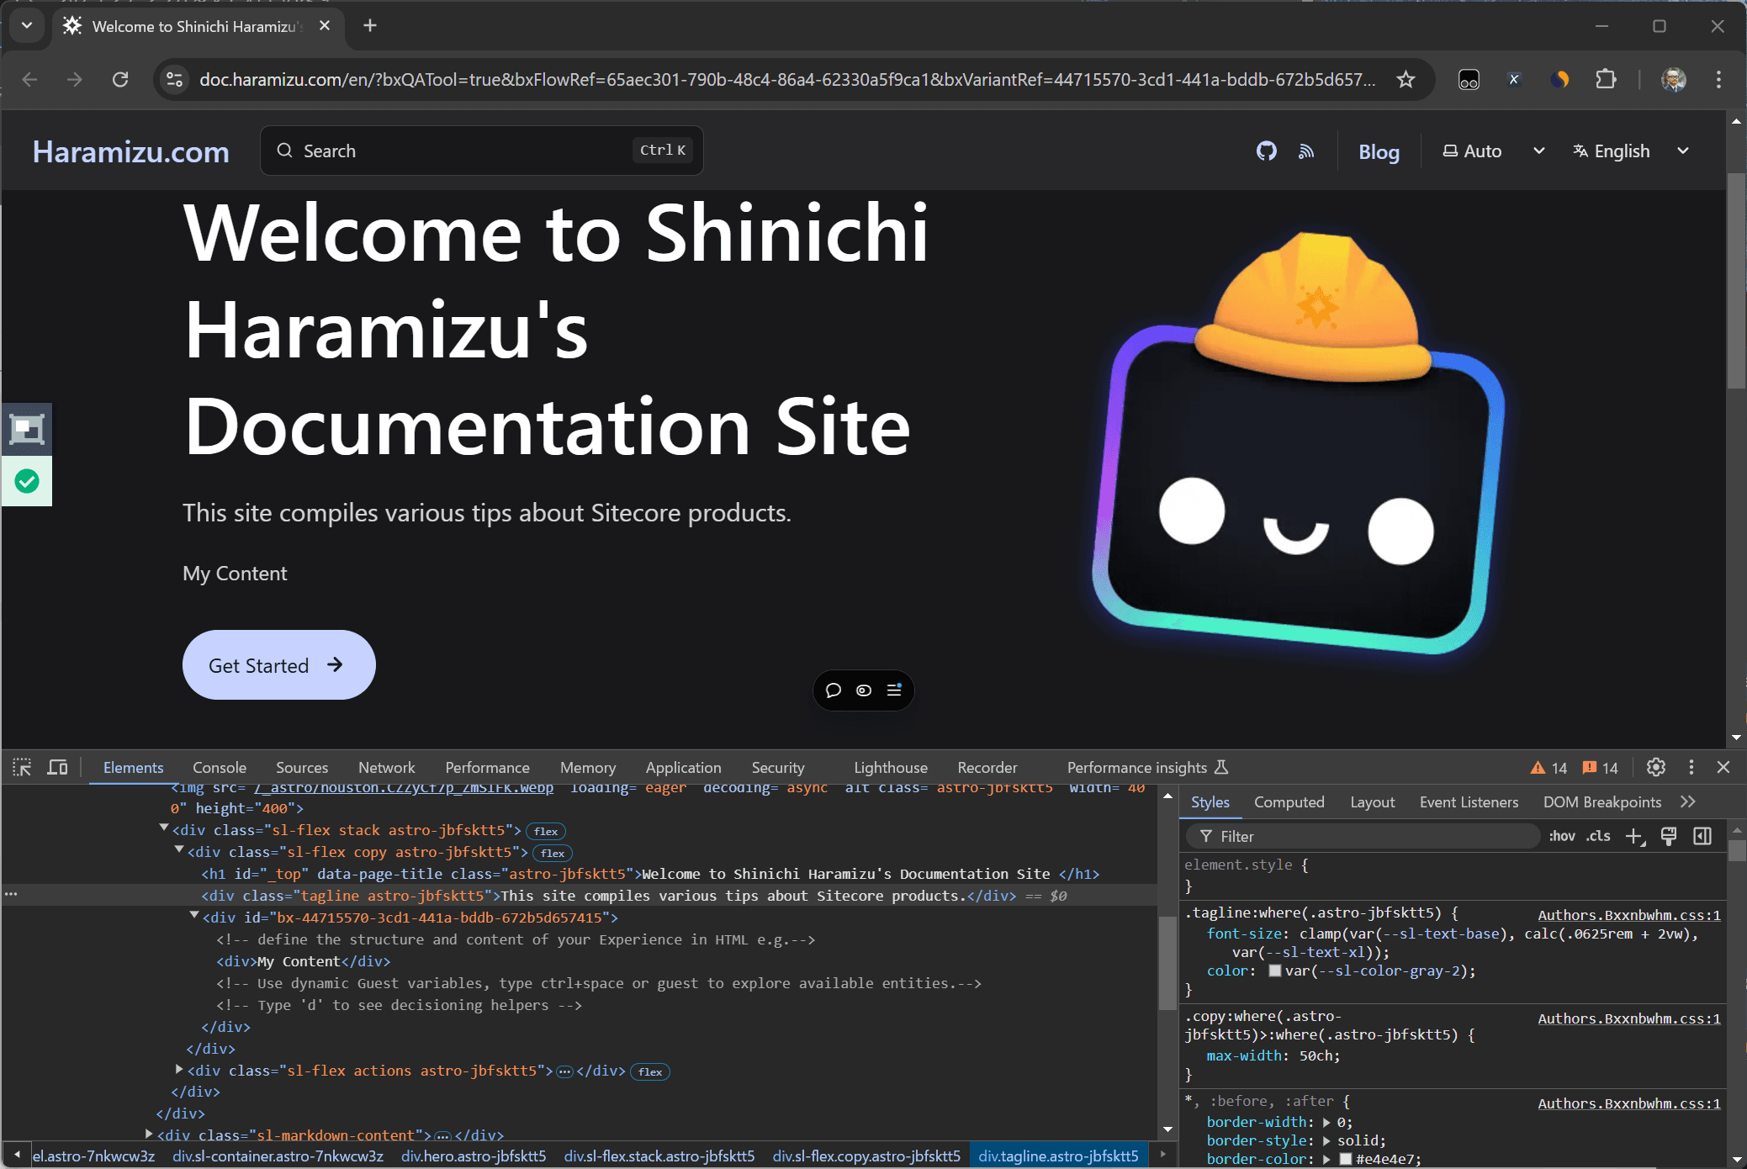Activate the inspect element picker icon

pyautogui.click(x=22, y=767)
